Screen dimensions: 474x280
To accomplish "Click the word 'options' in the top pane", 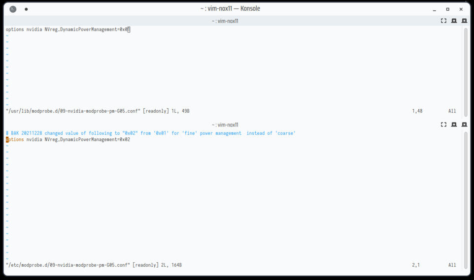I will (15, 30).
